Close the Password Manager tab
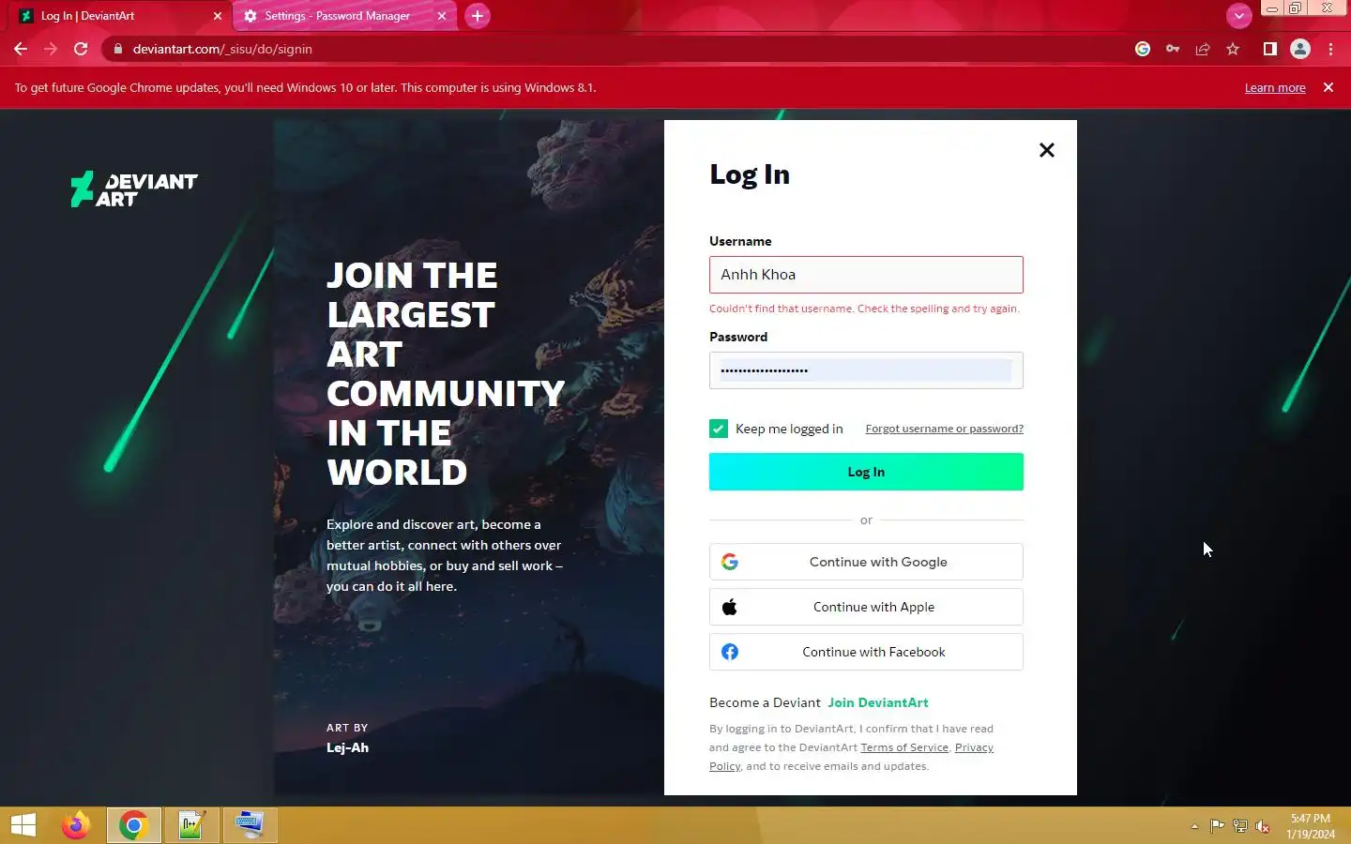Image resolution: width=1351 pixels, height=844 pixels. click(x=442, y=16)
